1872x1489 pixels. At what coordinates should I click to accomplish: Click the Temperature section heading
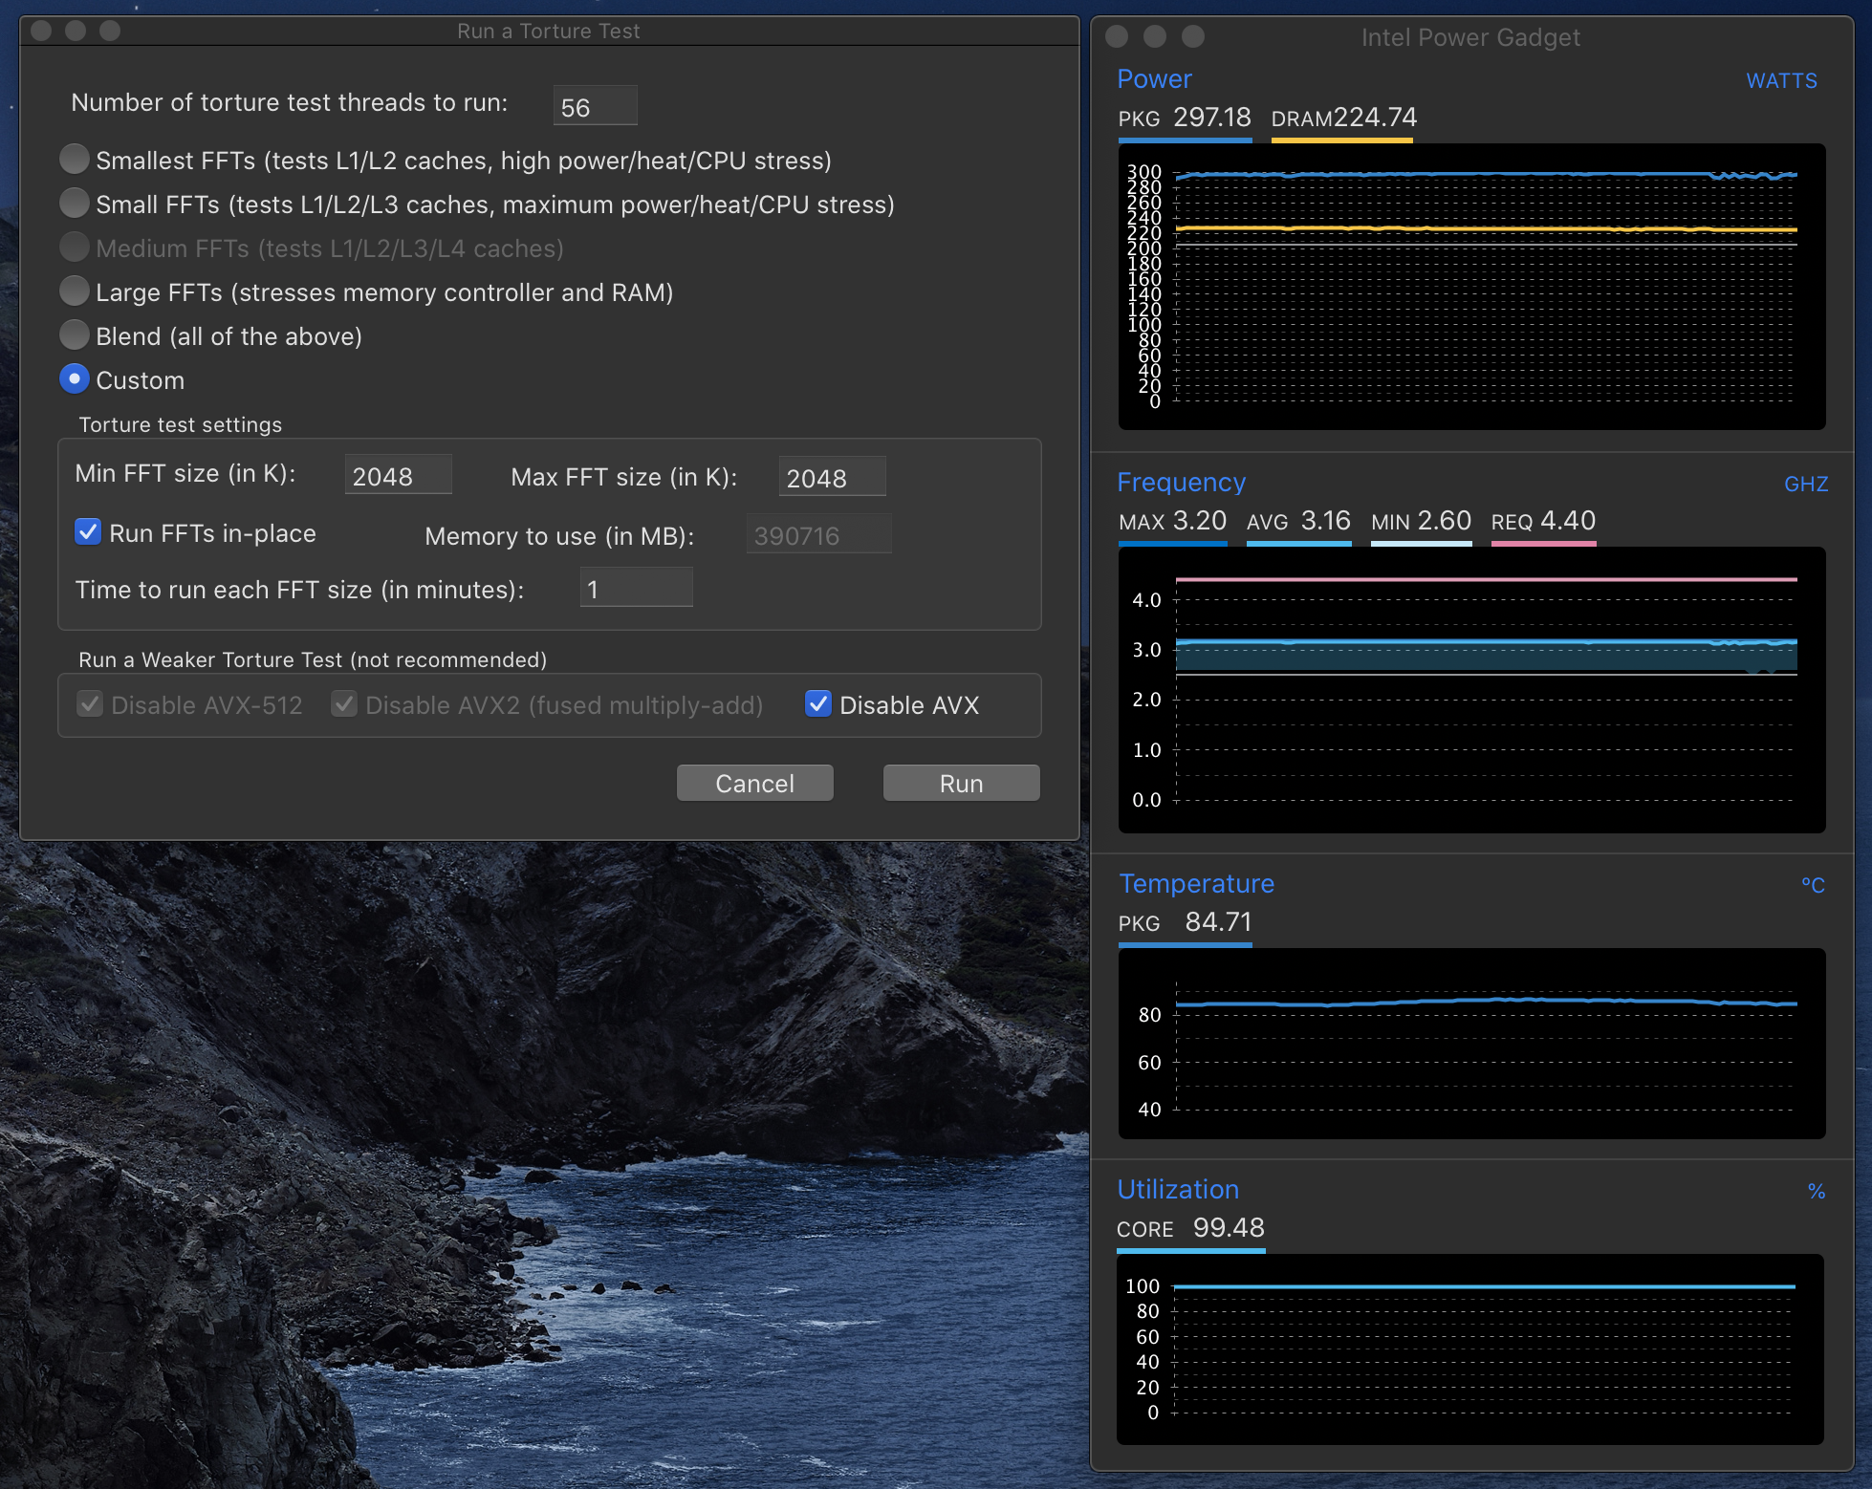coord(1196,884)
